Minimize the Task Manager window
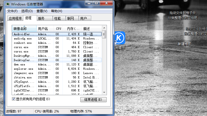This screenshot has height=116, width=207. coord(89,3)
